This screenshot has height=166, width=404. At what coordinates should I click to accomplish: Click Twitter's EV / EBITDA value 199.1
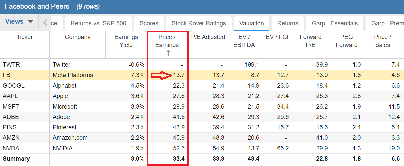(252, 65)
